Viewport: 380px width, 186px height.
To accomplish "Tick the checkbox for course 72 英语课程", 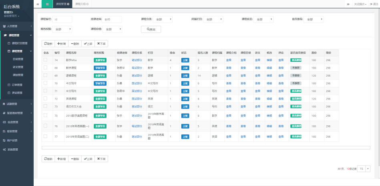I will (45, 98).
